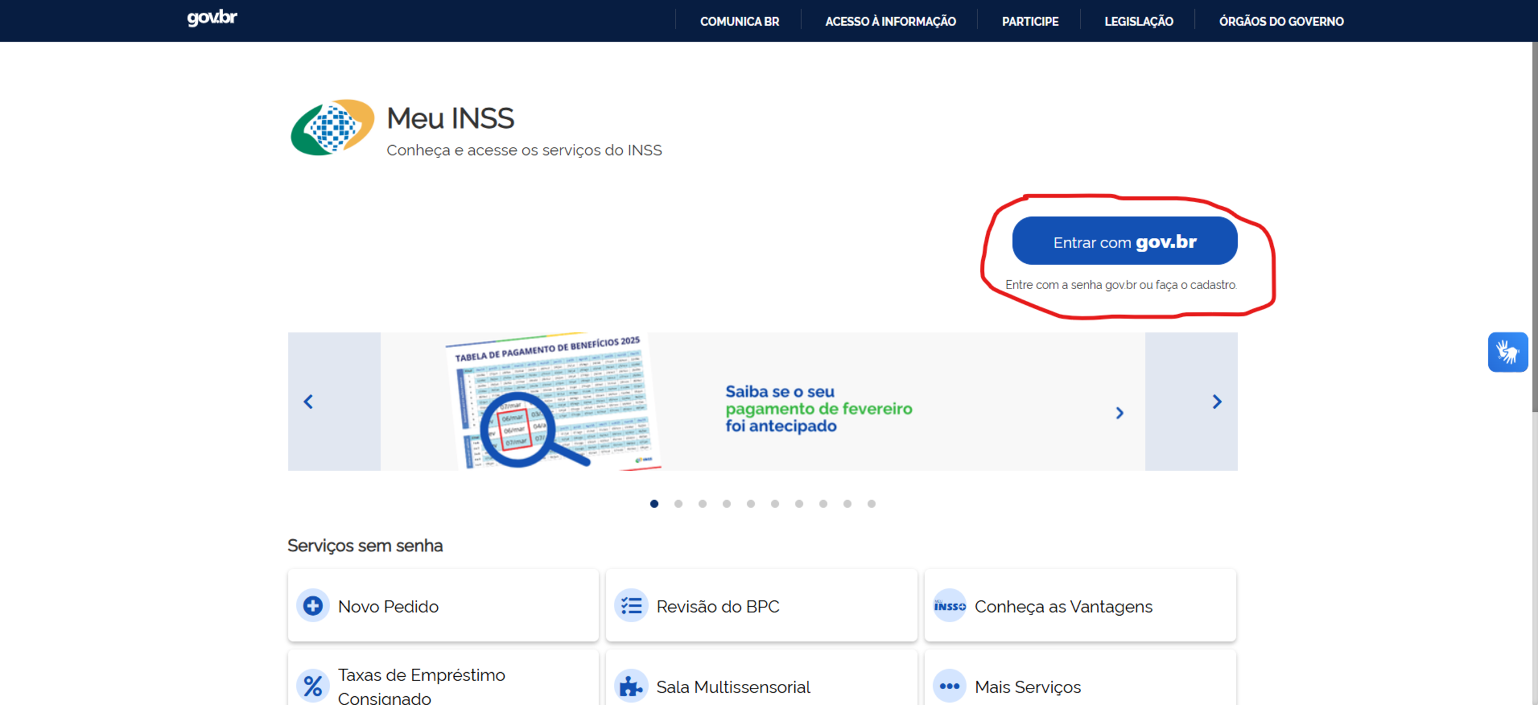
Task: Select the second carousel dot indicator
Action: coord(679,504)
